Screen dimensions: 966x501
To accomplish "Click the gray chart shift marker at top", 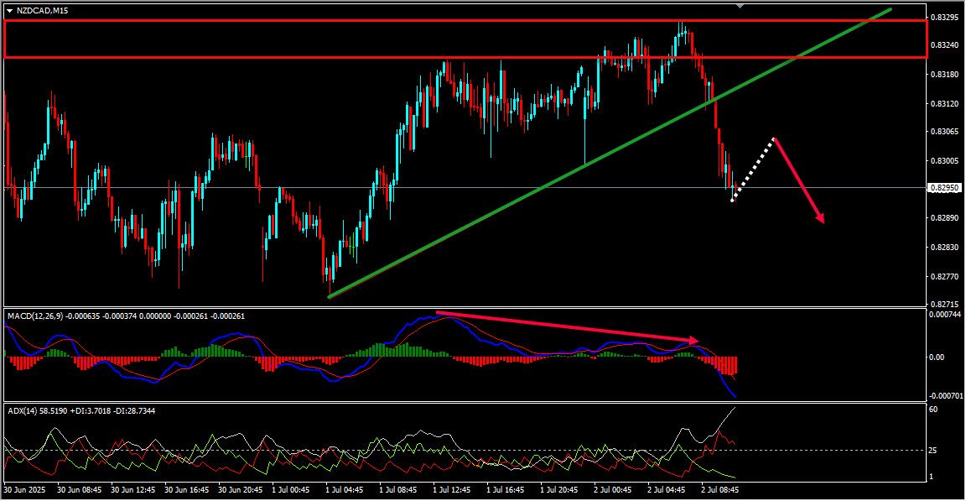I will (x=739, y=5).
